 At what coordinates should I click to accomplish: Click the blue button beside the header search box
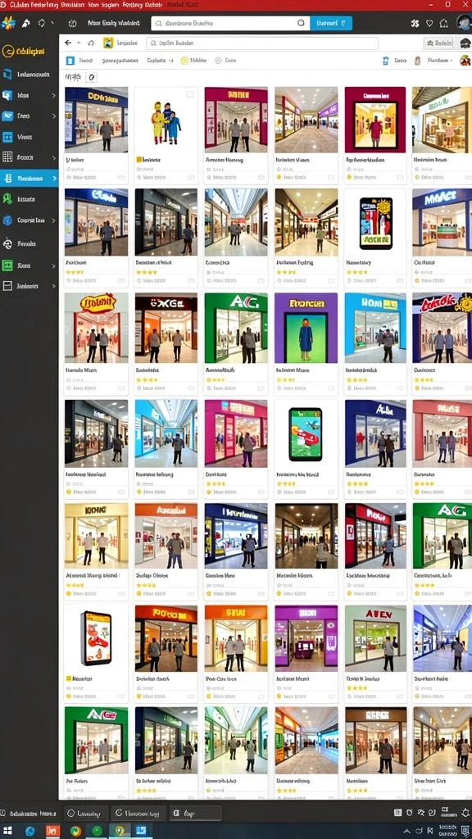coord(331,23)
